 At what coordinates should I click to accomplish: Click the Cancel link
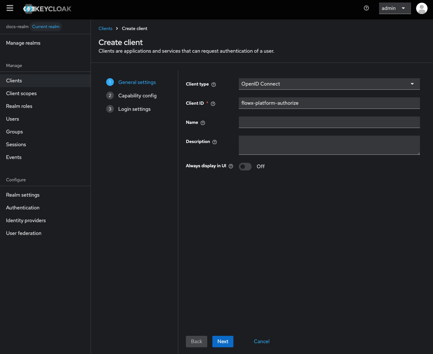[x=261, y=342]
